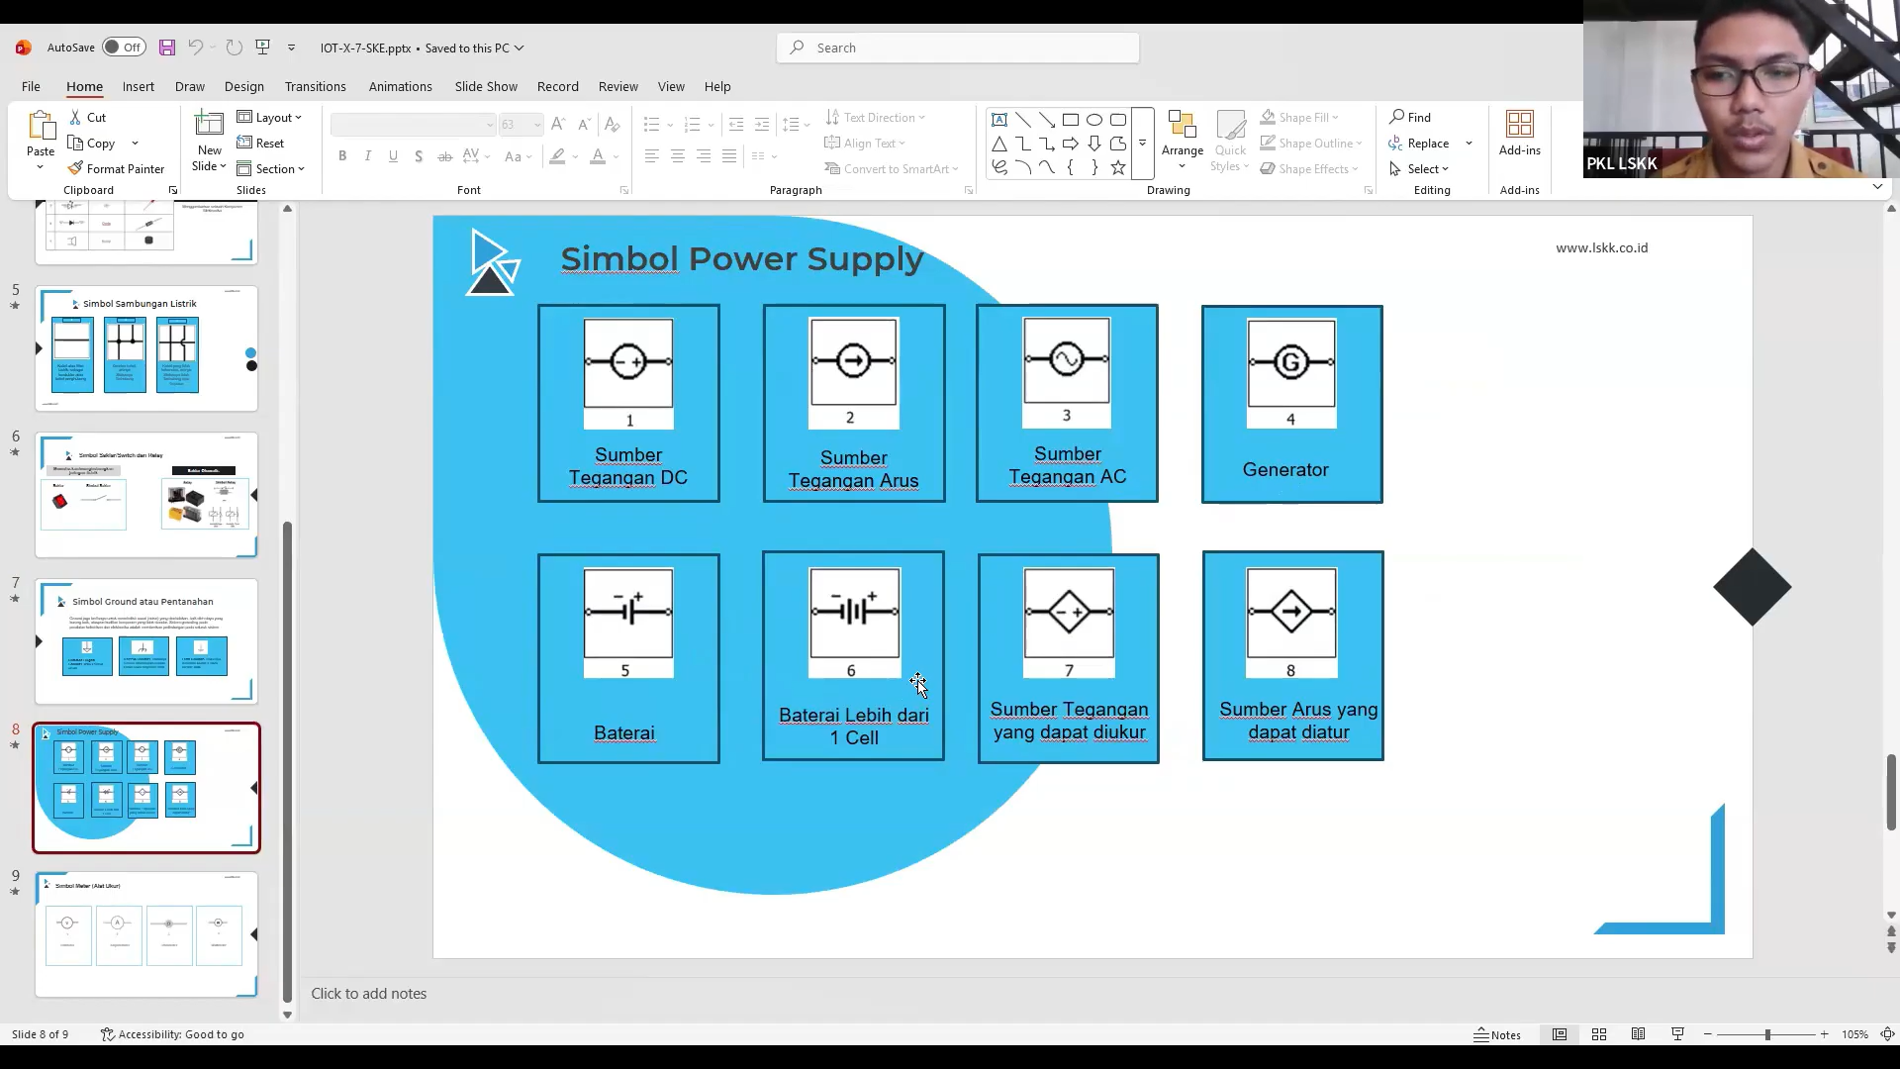Switch to Slide Sorter view icon

tap(1599, 1034)
